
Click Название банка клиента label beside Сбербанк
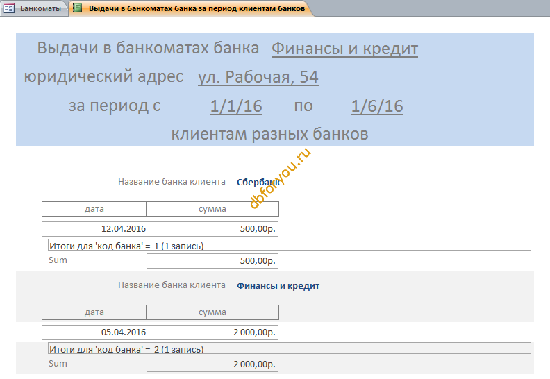point(172,182)
